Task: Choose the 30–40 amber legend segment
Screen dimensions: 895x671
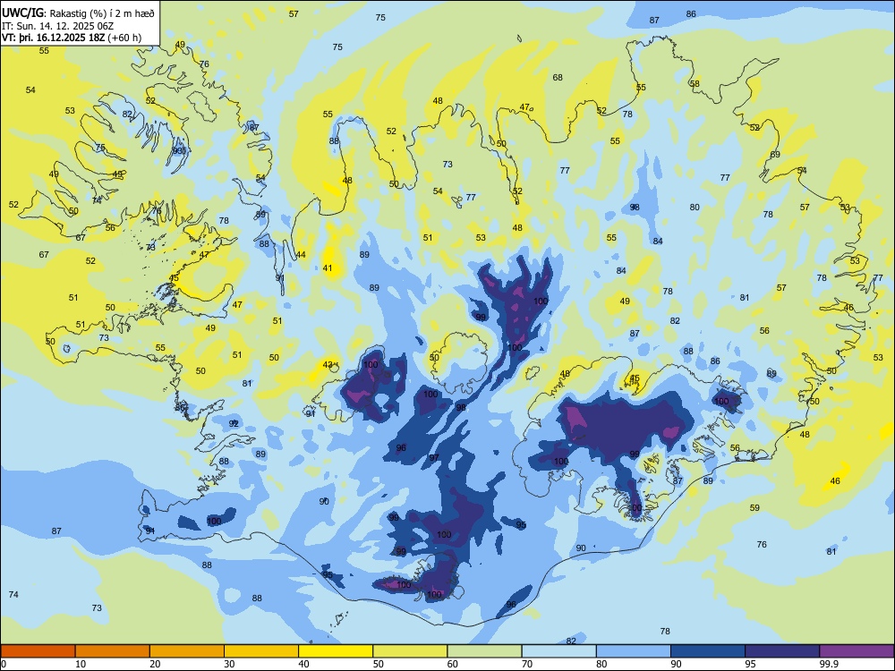Action: tap(261, 651)
